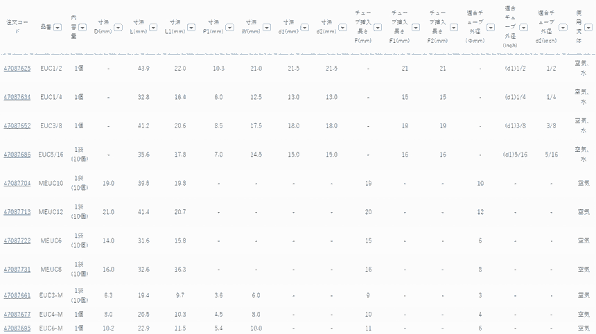Open order code 47087661 for EUC3-M
Viewport: 596px width, 334px height.
point(17,295)
